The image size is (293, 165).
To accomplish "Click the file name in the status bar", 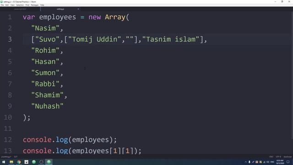I will tap(6, 157).
